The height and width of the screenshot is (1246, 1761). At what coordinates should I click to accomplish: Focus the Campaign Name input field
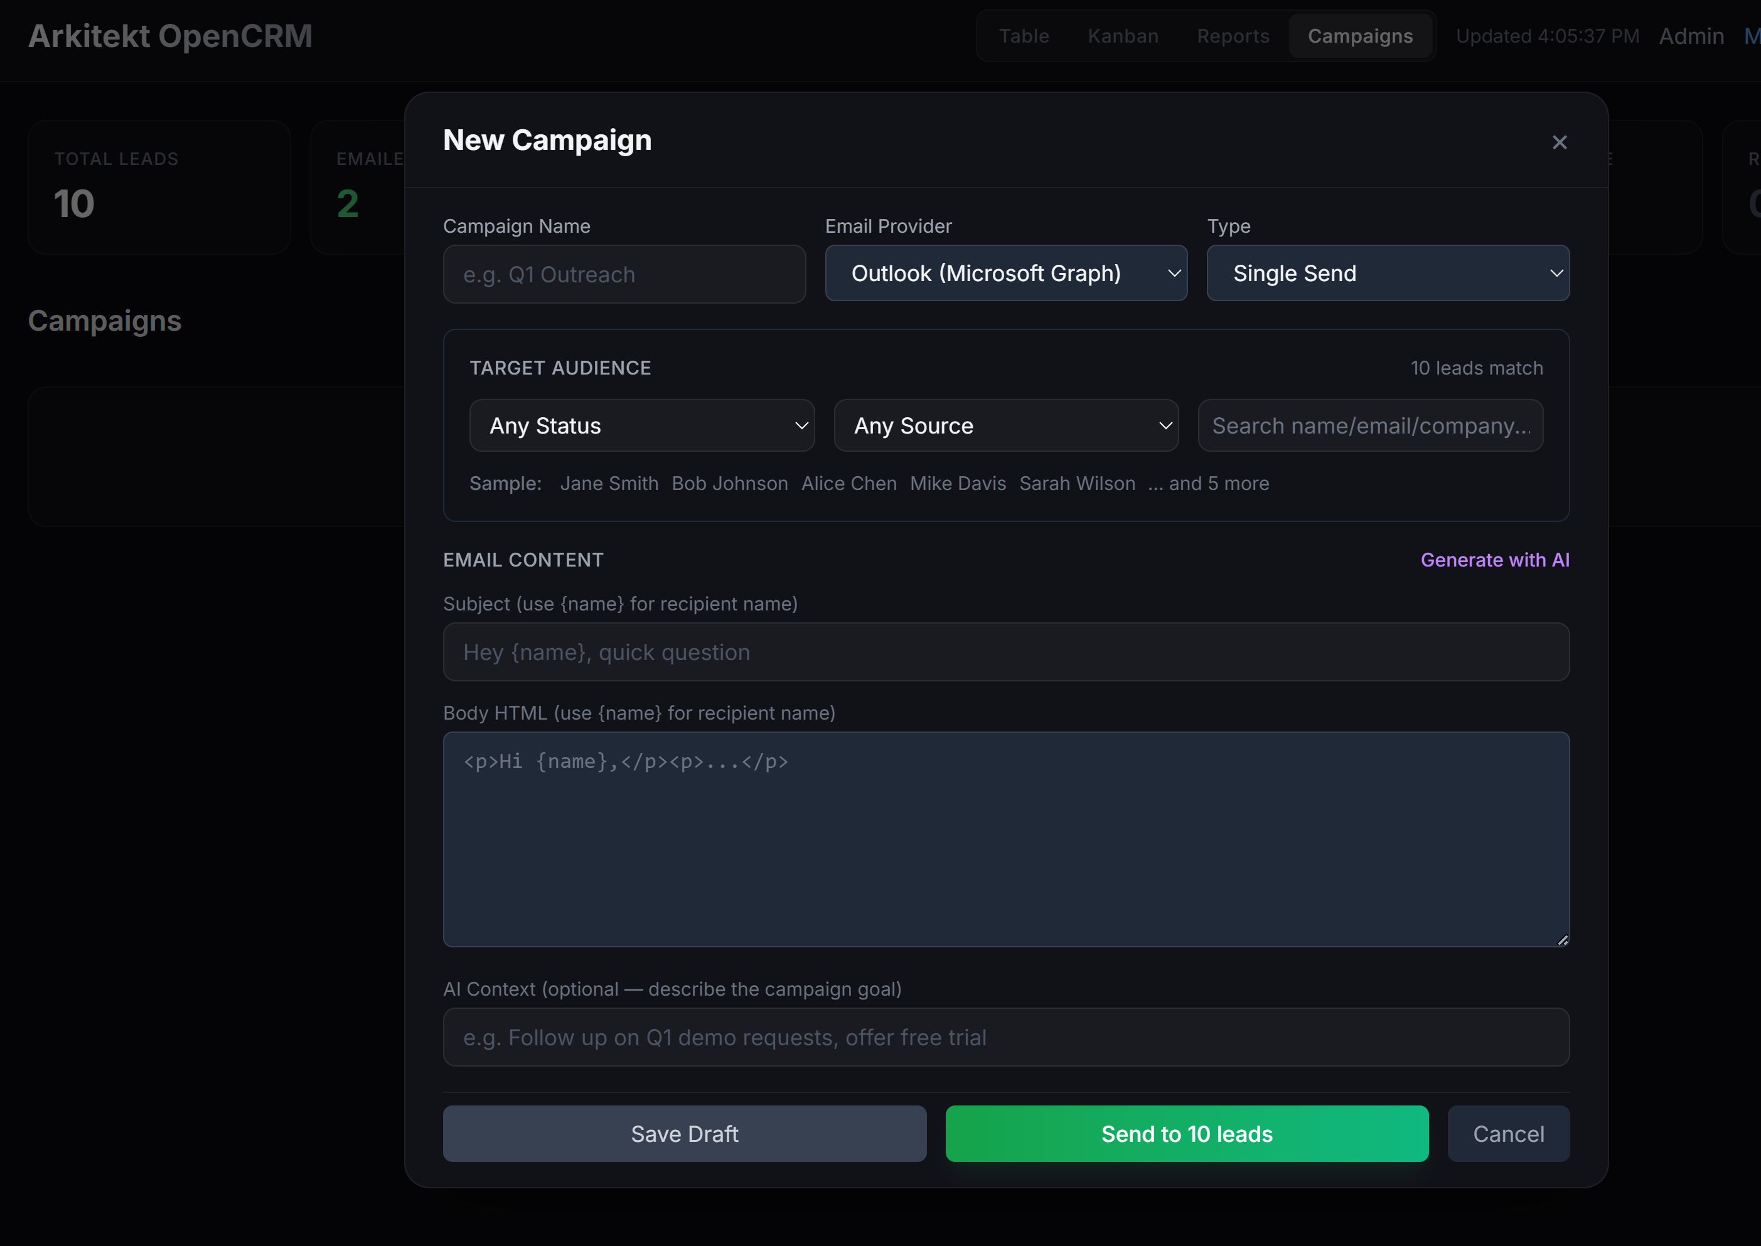pos(624,274)
